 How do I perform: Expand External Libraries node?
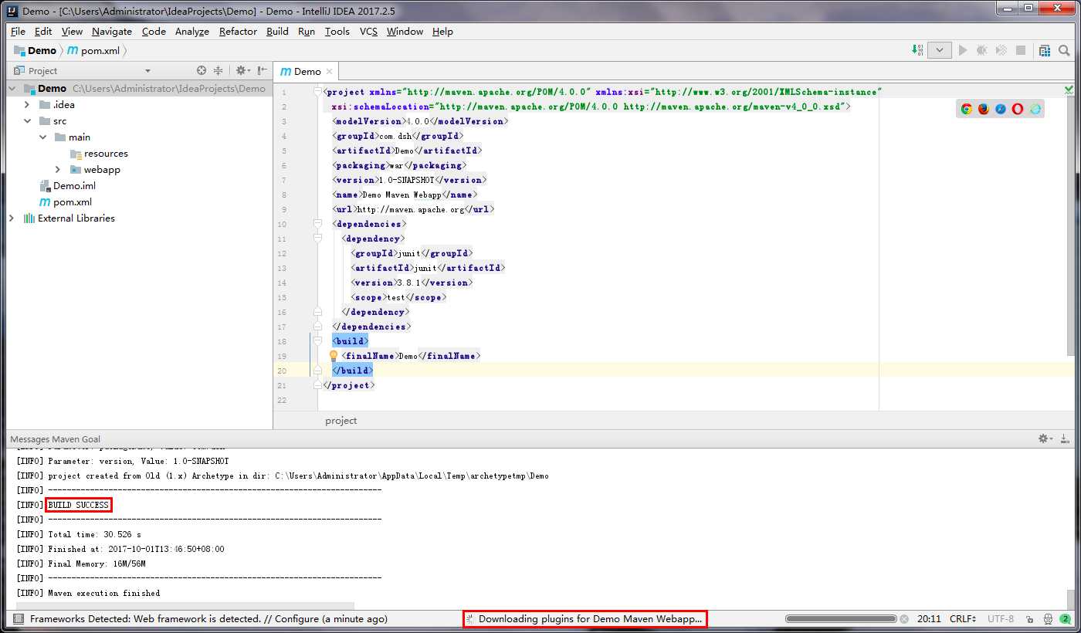click(x=12, y=218)
